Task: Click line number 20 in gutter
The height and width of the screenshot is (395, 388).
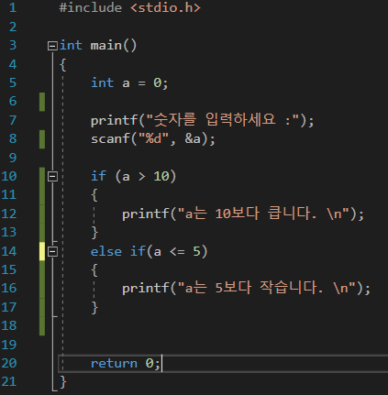Action: [x=9, y=363]
